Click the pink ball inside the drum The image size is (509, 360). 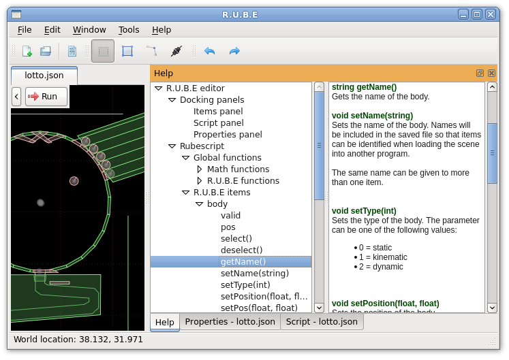pyautogui.click(x=74, y=181)
